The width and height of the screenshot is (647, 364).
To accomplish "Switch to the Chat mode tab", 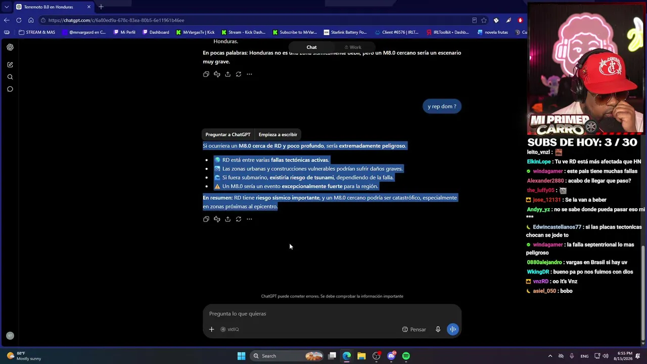I will pos(311,47).
